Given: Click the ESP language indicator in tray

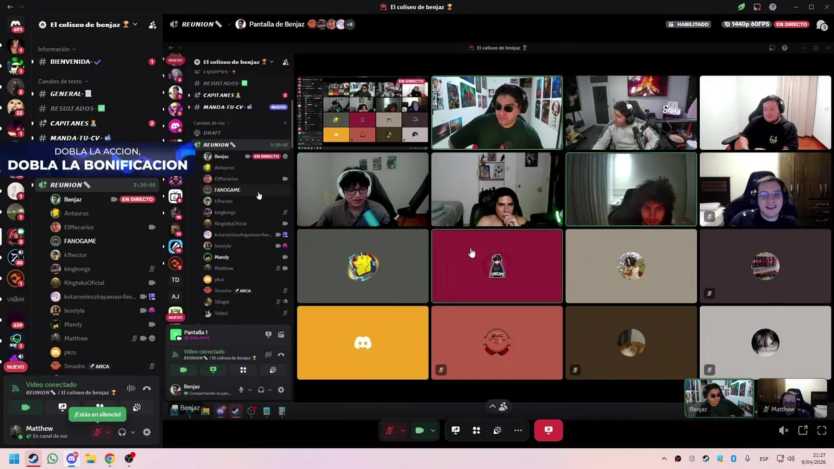Looking at the screenshot, I should 764,459.
